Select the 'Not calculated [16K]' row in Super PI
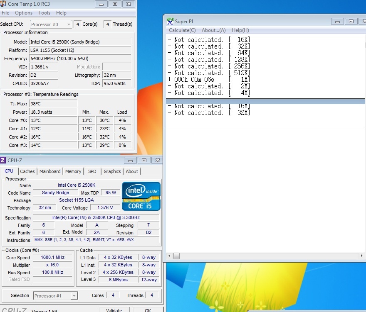This screenshot has height=312, width=366. tap(209, 40)
